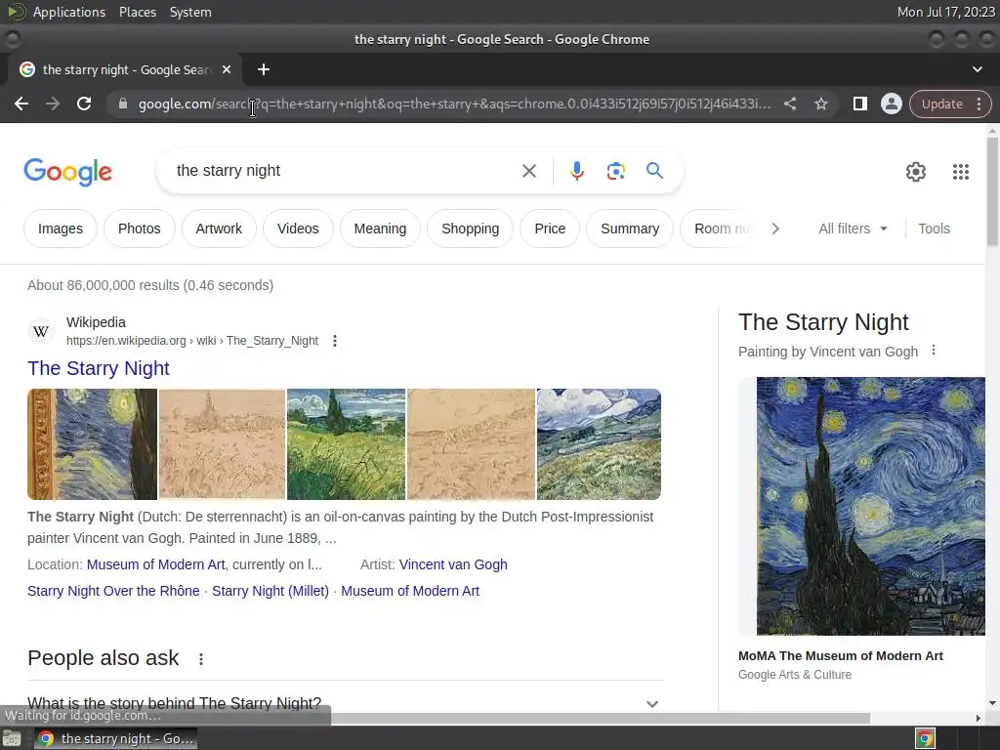Select the Price filter chip

[550, 229]
